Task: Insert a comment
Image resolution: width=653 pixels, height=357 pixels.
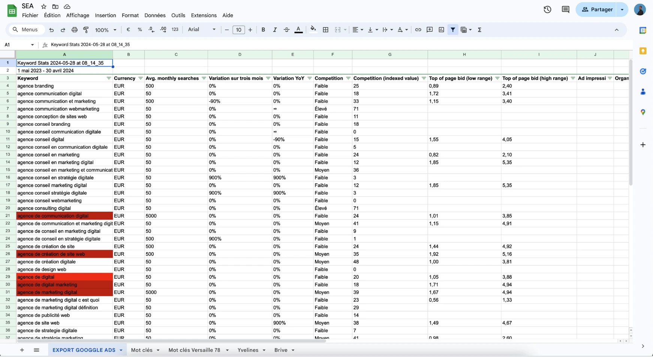Action: 430,30
